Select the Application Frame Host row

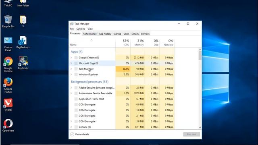pos(122,99)
